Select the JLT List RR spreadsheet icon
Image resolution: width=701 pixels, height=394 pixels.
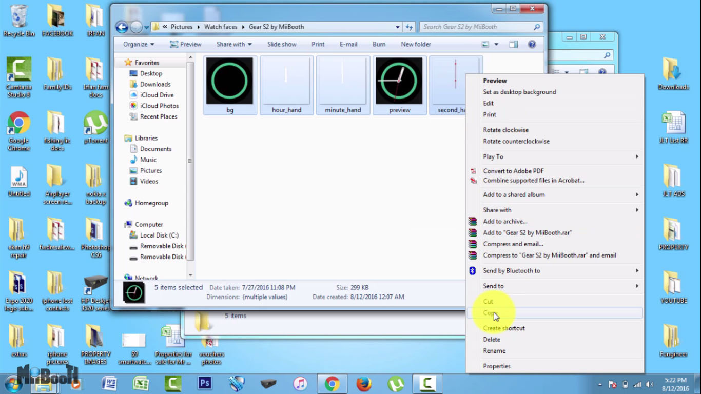673,127
